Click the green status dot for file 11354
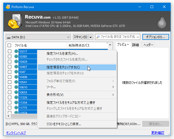Image resolution: width=174 pixels, height=139 pixels. (16, 102)
